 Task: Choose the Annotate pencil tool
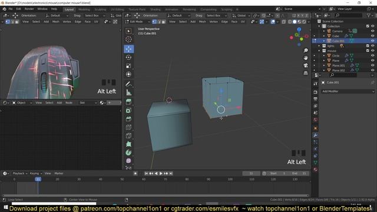pos(128,84)
